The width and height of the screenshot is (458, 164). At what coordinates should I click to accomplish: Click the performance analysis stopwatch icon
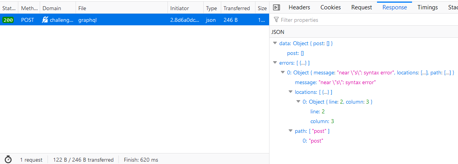pos(8,159)
